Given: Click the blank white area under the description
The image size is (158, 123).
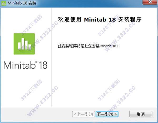Looking at the screenshot, I should 104,78.
